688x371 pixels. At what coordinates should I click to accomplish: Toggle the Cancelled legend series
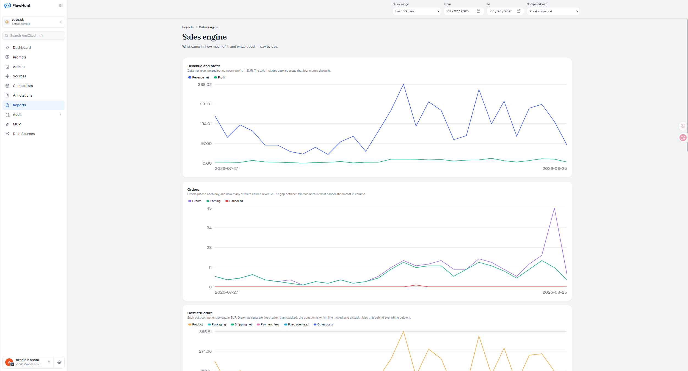click(234, 201)
